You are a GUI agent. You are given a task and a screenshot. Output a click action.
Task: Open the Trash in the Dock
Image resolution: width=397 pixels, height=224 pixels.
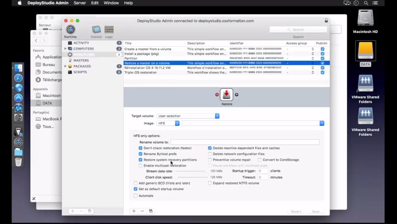(x=18, y=162)
